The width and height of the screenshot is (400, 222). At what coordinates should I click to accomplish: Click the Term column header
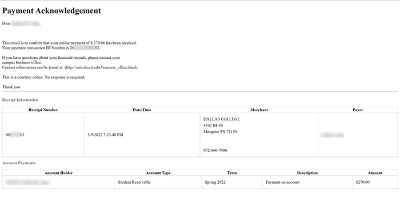[x=232, y=173]
